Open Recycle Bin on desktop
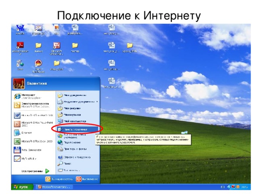 click(x=184, y=133)
